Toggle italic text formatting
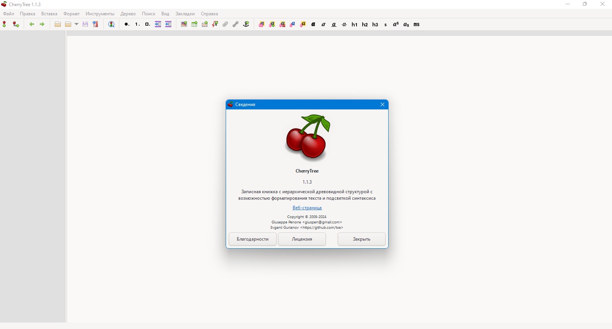 [324, 24]
